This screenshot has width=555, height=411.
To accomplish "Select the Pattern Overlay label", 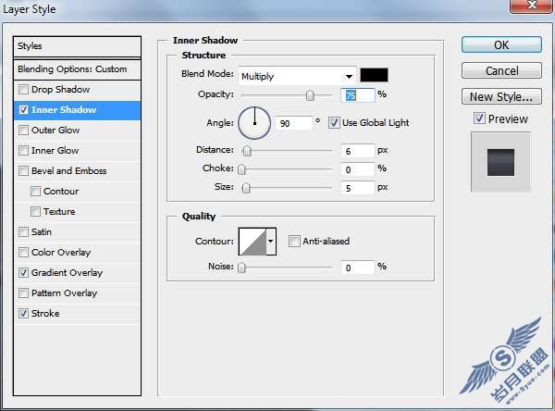I will (64, 293).
